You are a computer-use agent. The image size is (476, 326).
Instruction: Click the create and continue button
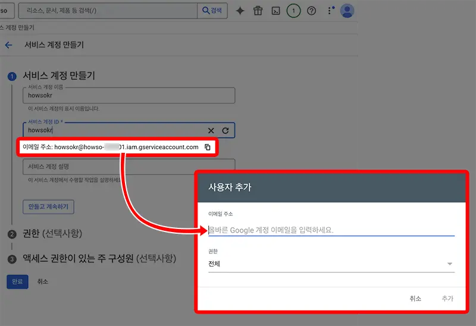48,206
